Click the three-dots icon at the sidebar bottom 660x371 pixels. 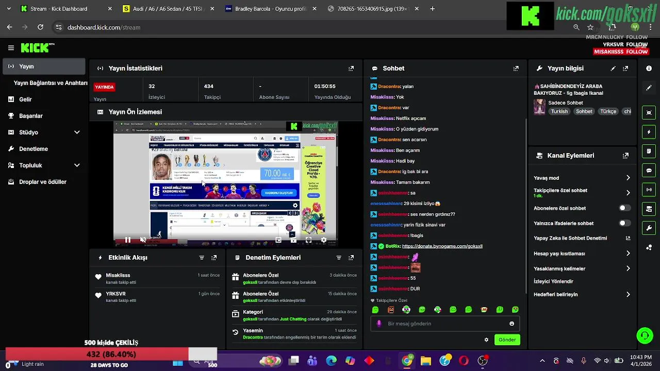coord(649,247)
